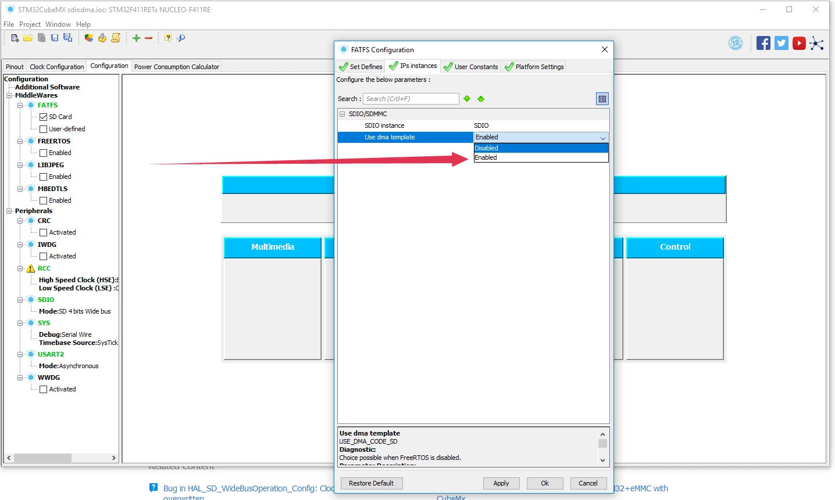Choose Disabled in the dropdown list
The image size is (835, 500).
541,148
